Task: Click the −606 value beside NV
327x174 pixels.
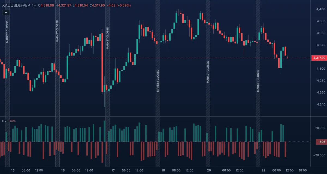Action: [12, 121]
